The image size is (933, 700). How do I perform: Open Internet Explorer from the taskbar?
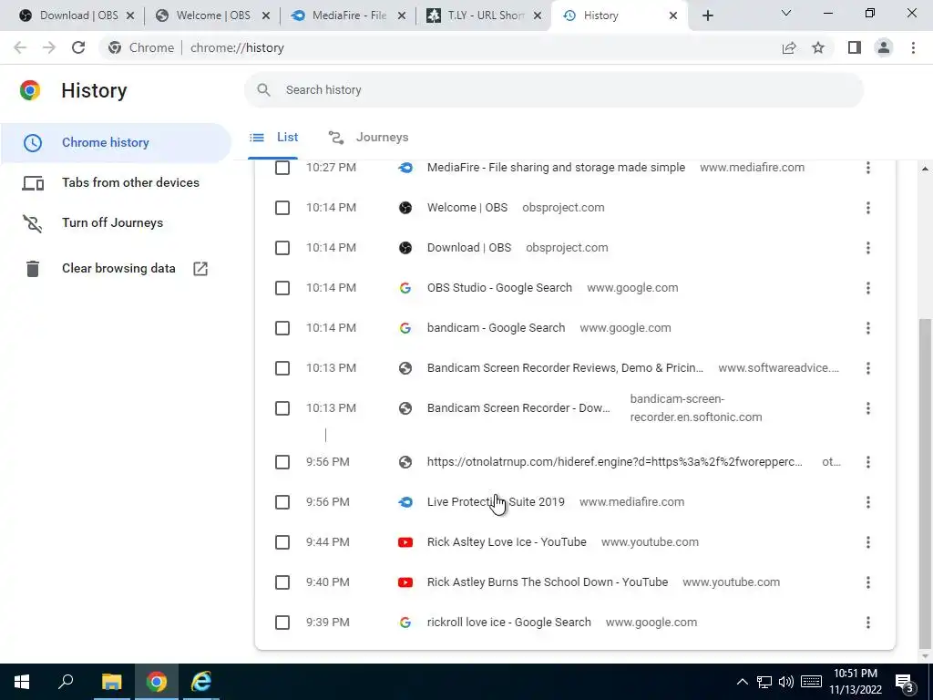tap(201, 682)
